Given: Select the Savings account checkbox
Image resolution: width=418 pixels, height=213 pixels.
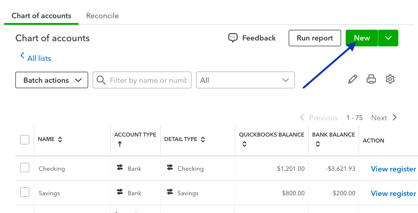Looking at the screenshot, I should coord(24,192).
